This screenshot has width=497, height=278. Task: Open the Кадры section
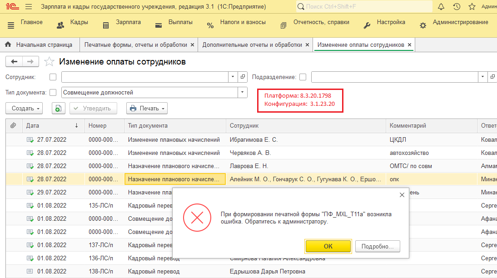tap(79, 22)
